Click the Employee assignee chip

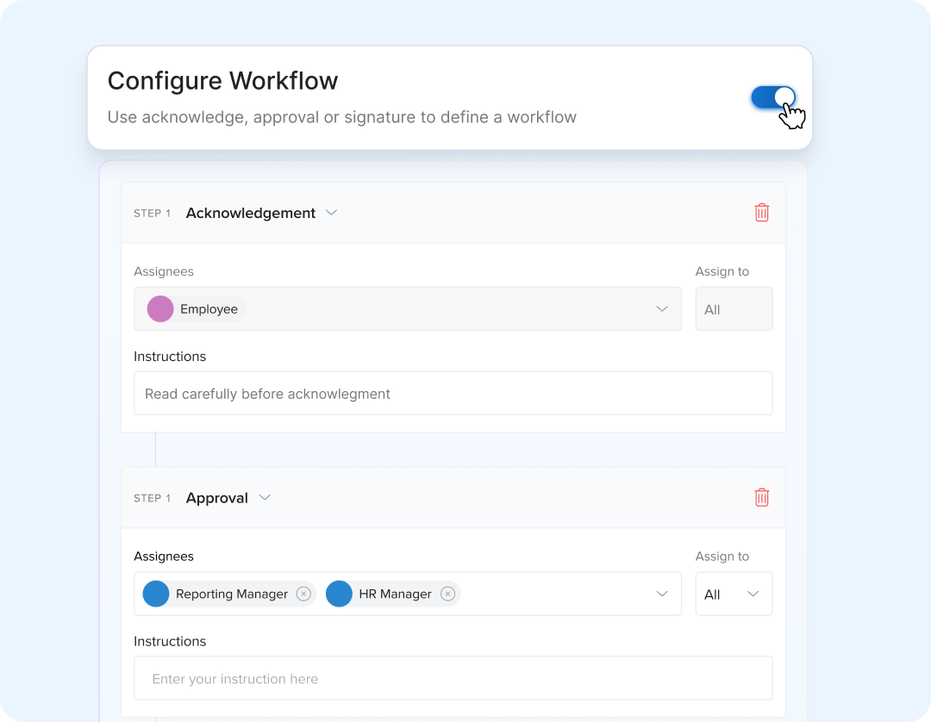[x=196, y=309]
